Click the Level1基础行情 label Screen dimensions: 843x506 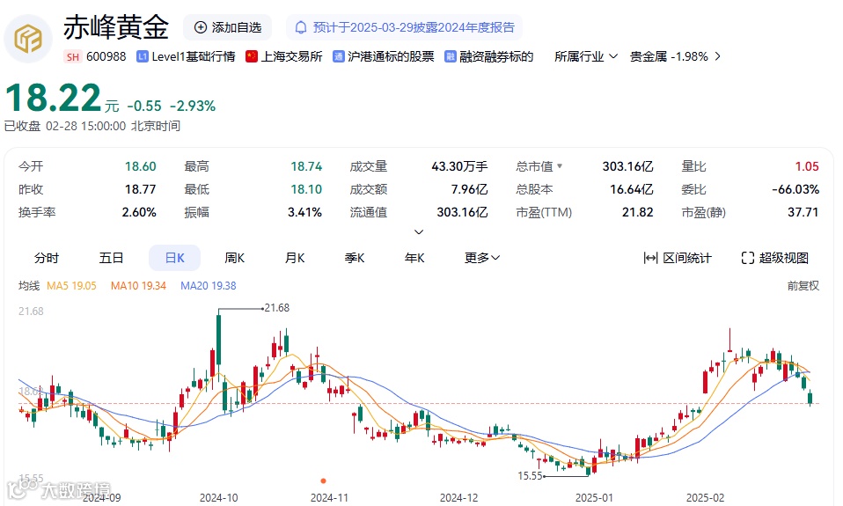pos(193,56)
